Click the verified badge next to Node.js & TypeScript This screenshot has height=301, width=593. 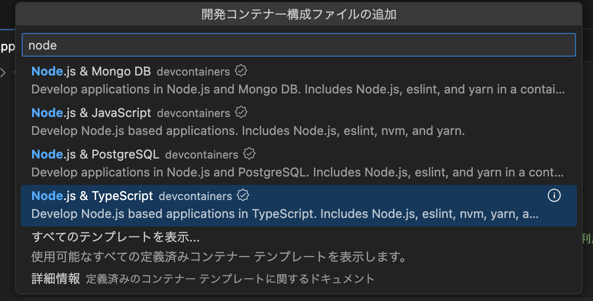(x=243, y=195)
